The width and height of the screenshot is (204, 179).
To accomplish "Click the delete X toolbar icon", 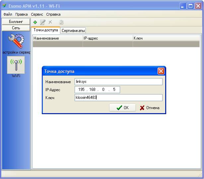I will (x=50, y=22).
